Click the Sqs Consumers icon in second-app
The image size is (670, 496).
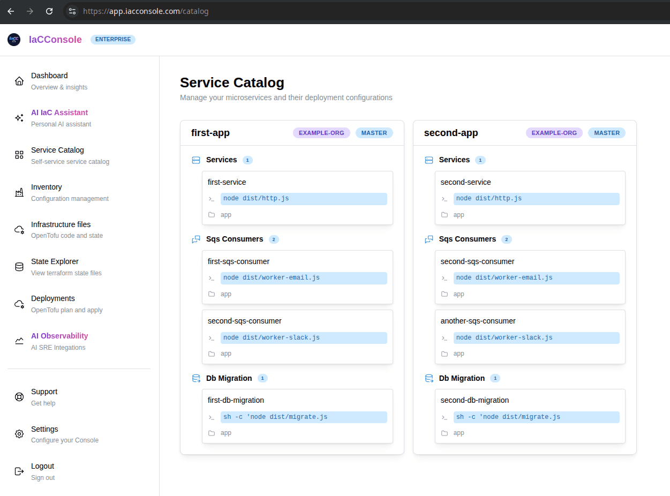429,239
